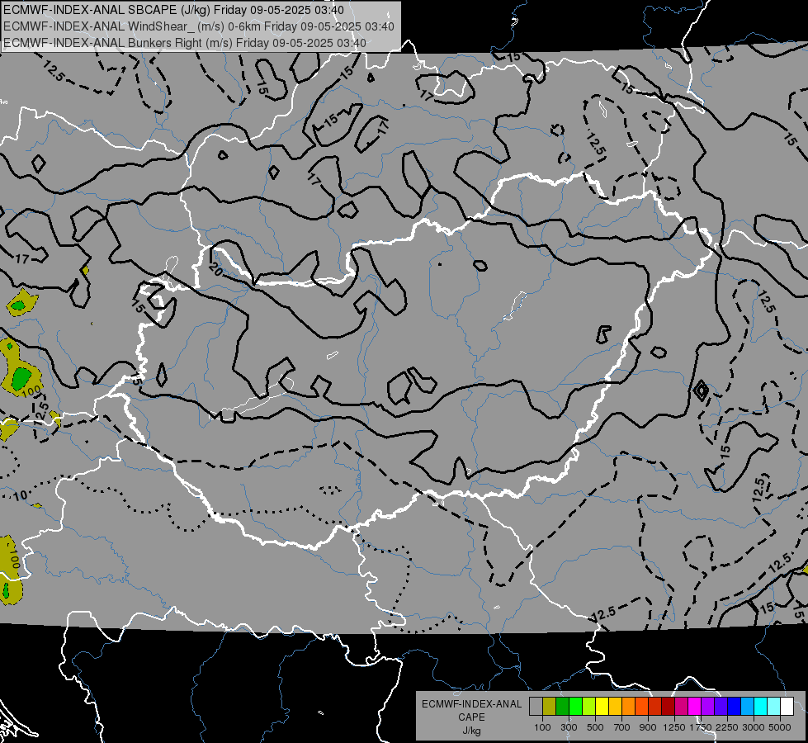Select the legend label 900

(x=648, y=727)
